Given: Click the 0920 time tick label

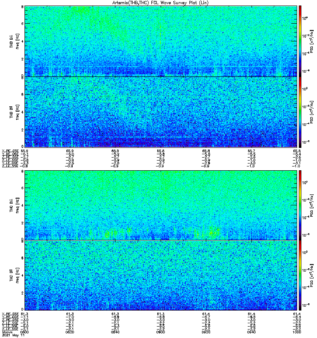Looking at the screenshot, I should tap(206, 332).
